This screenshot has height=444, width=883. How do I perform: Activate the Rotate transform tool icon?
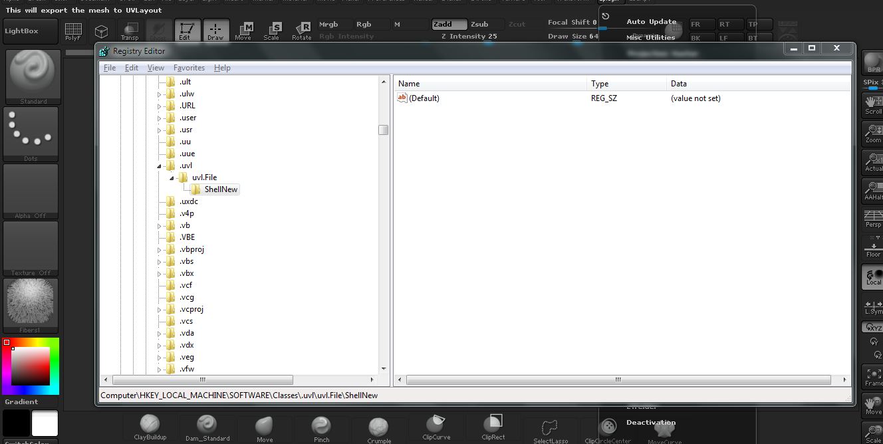tap(302, 31)
